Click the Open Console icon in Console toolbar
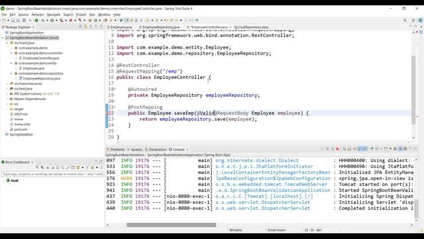The image size is (424, 239). pyautogui.click(x=386, y=149)
